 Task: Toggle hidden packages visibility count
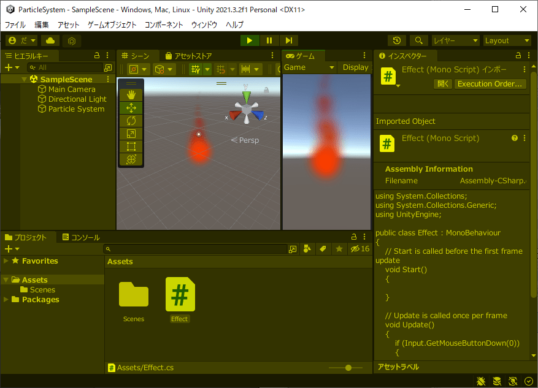click(x=359, y=249)
